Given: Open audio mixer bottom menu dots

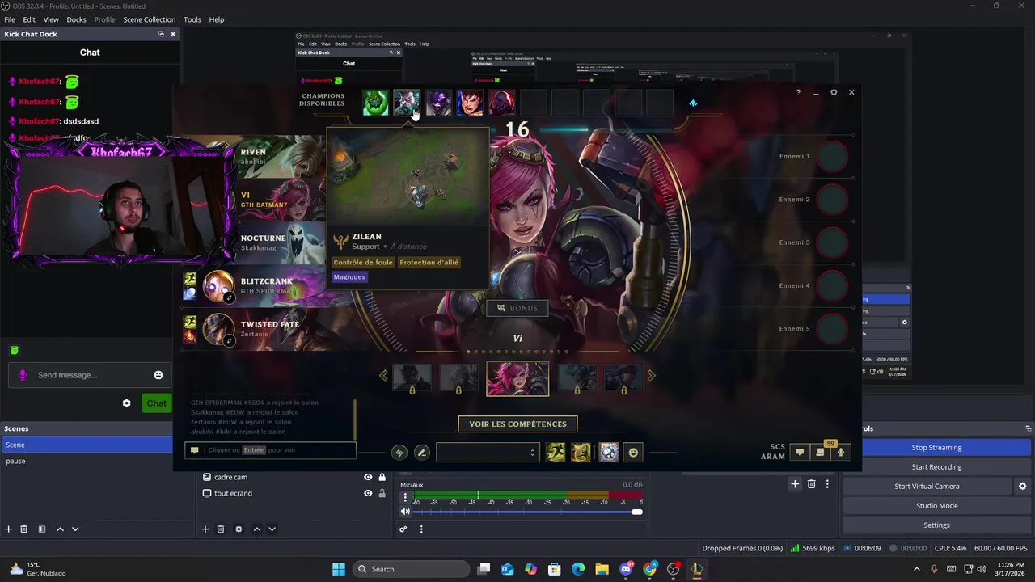Looking at the screenshot, I should pyautogui.click(x=421, y=529).
